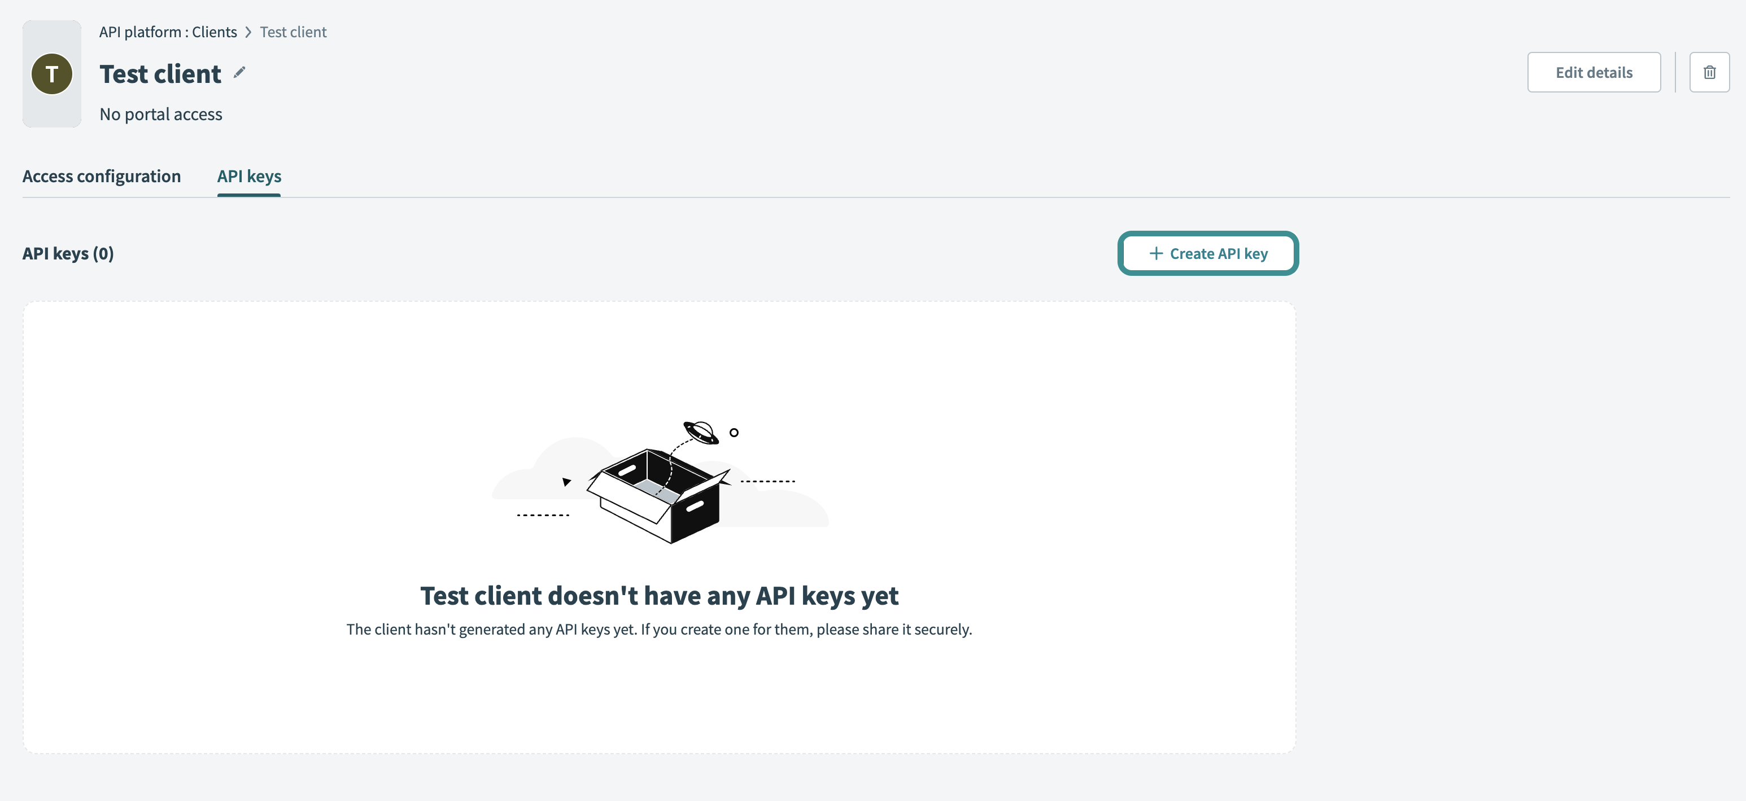
Task: Click the No portal access label
Action: point(160,114)
